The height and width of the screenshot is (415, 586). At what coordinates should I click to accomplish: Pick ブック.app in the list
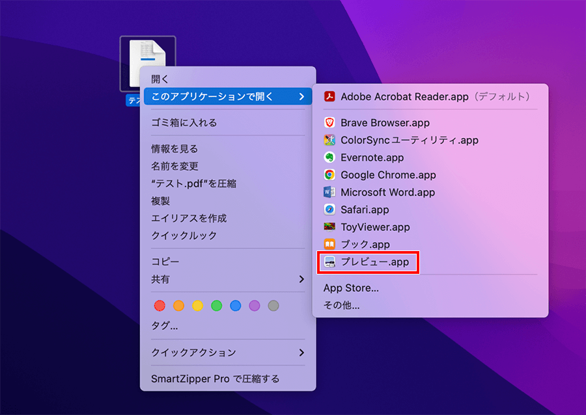[x=430, y=245]
